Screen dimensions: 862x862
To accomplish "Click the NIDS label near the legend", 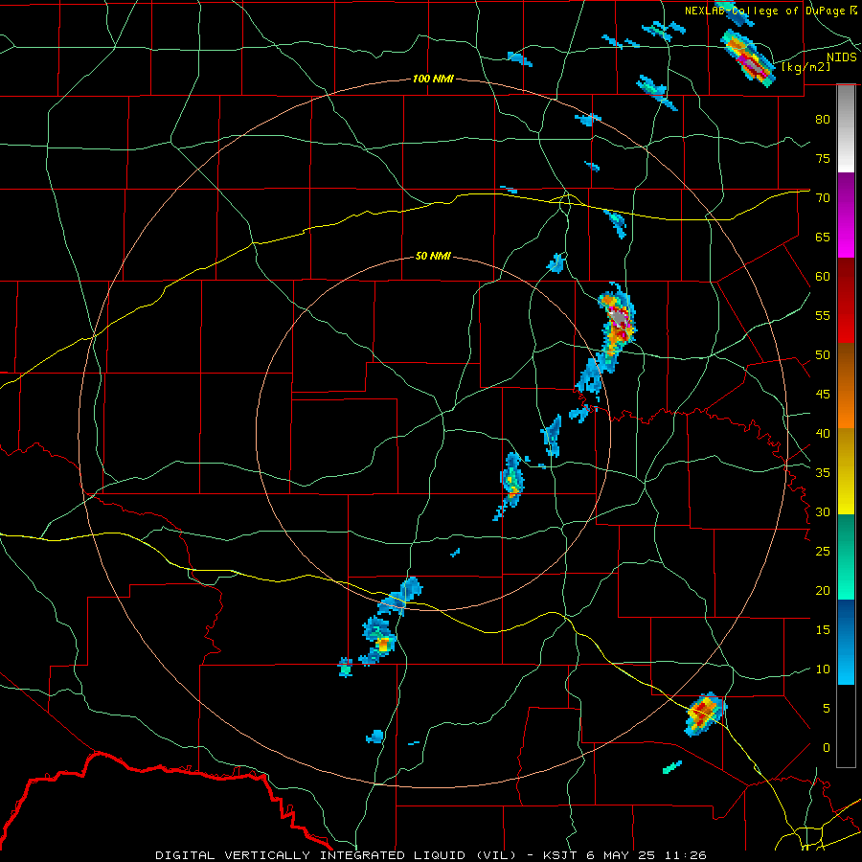I will [841, 57].
